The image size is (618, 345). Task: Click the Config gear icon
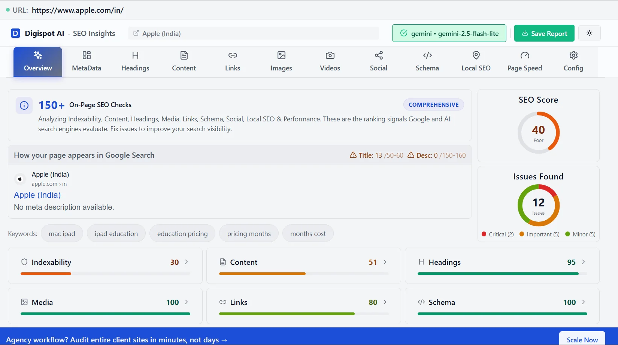click(x=573, y=55)
